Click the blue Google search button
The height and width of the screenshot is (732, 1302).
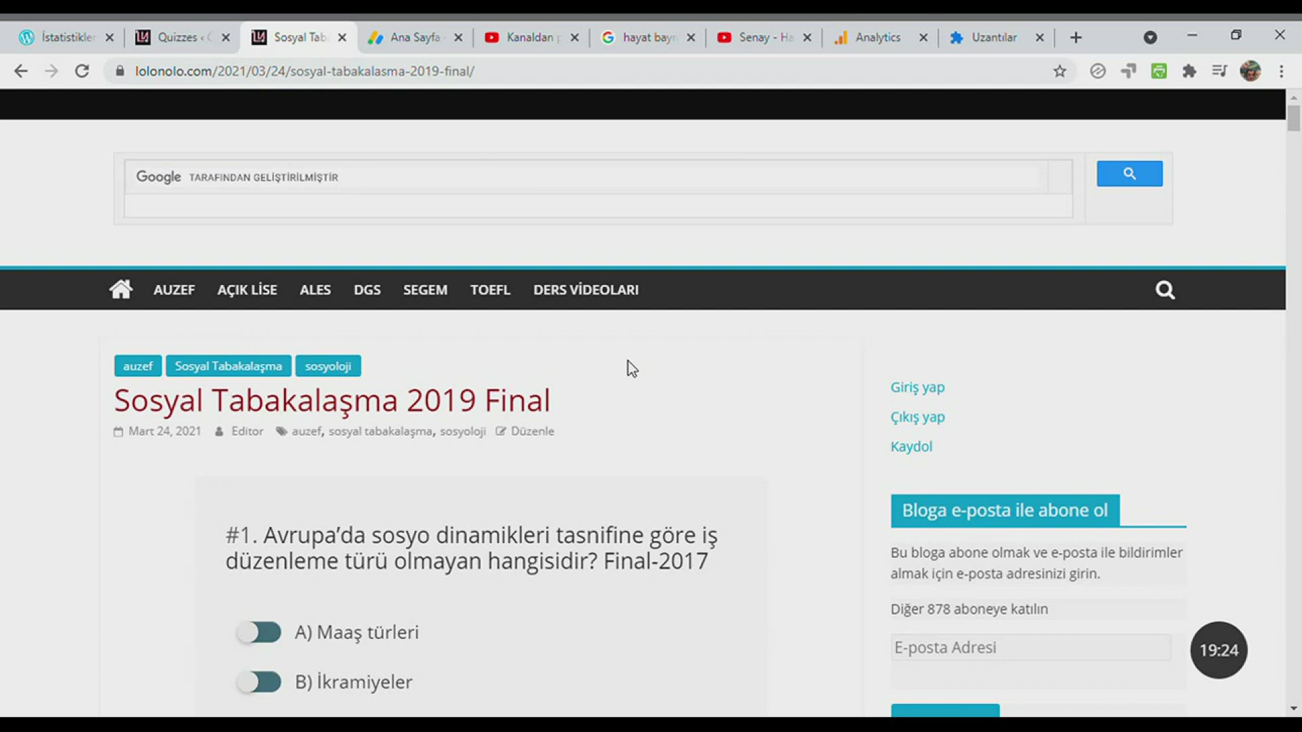click(x=1129, y=174)
